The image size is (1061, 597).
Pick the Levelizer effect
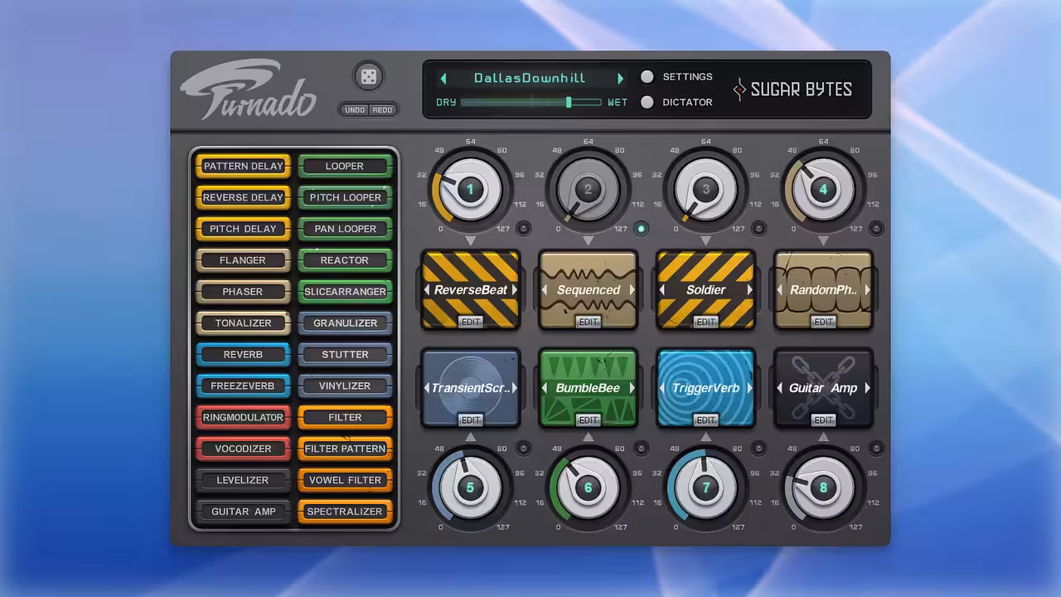(243, 480)
